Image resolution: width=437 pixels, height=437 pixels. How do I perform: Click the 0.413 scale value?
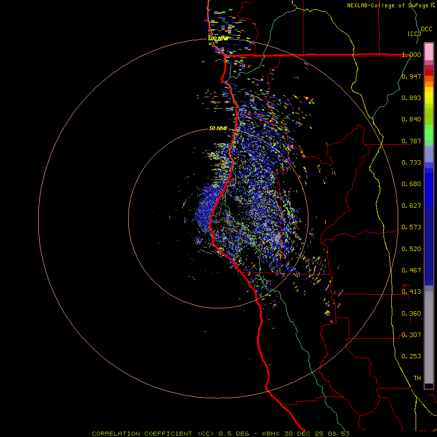coord(411,292)
